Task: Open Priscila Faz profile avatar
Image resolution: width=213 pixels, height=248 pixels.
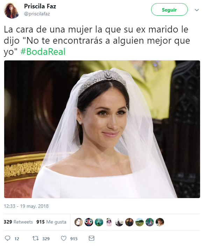Action: pos(12,10)
